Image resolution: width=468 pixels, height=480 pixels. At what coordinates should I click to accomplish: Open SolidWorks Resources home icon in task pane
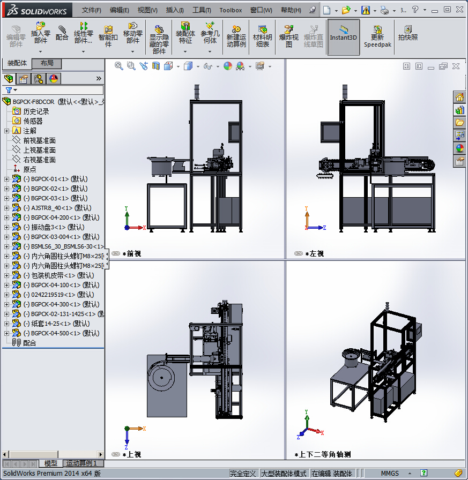tap(459, 97)
